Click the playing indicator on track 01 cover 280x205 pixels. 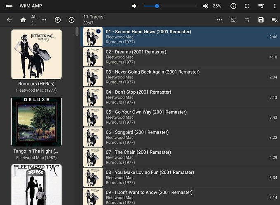(99, 32)
